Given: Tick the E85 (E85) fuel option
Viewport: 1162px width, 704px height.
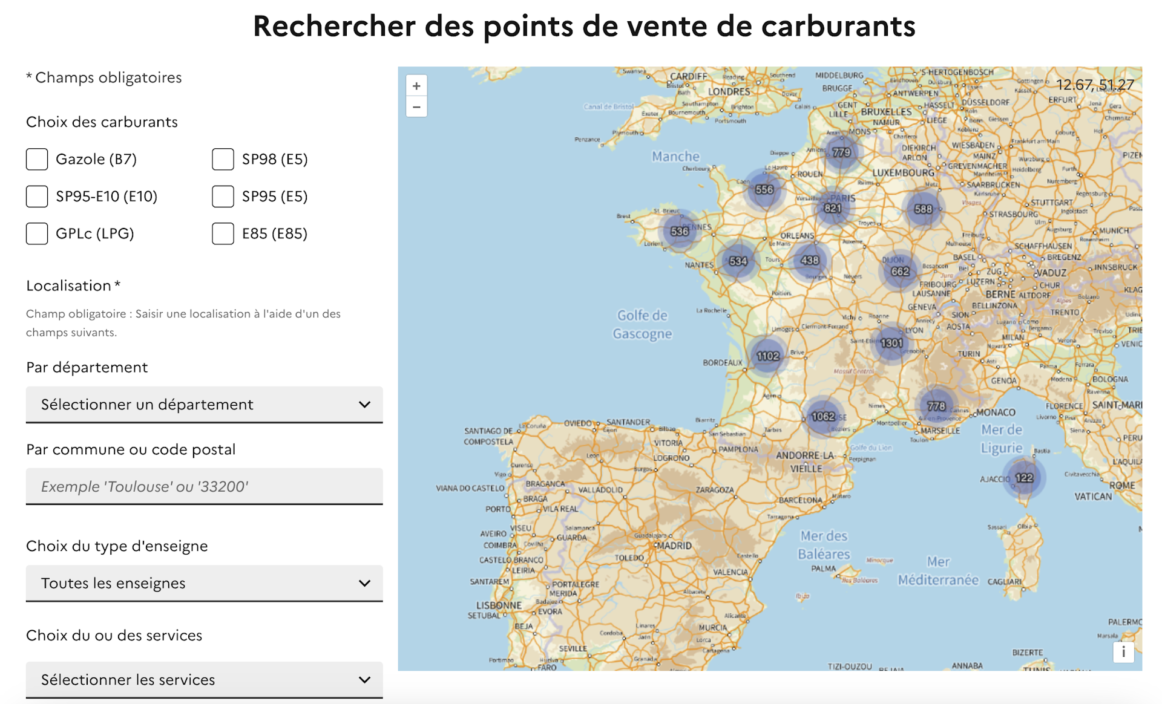Looking at the screenshot, I should 223,233.
